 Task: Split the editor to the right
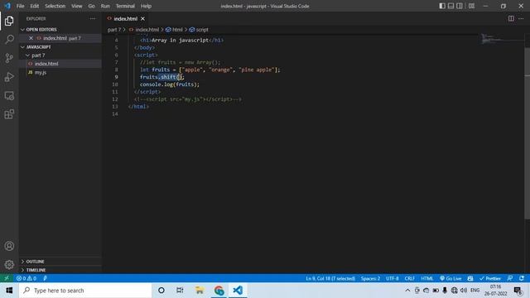click(x=511, y=18)
